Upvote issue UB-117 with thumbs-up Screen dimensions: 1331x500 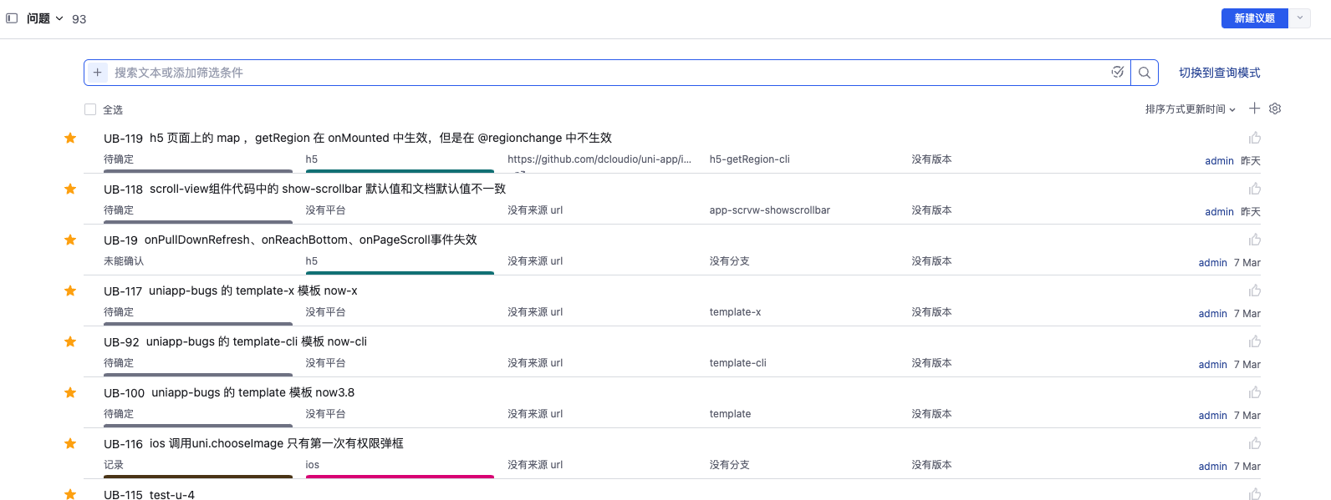pyautogui.click(x=1255, y=290)
